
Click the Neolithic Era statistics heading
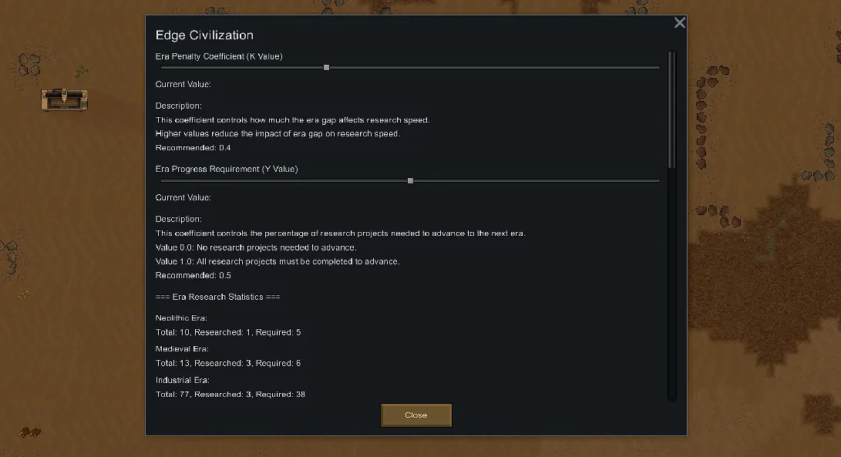[181, 318]
